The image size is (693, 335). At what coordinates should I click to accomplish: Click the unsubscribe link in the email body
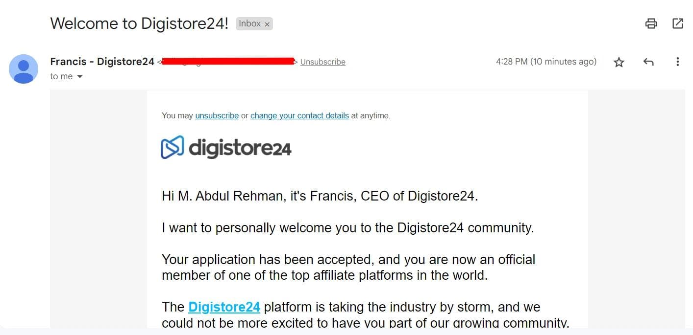click(217, 116)
